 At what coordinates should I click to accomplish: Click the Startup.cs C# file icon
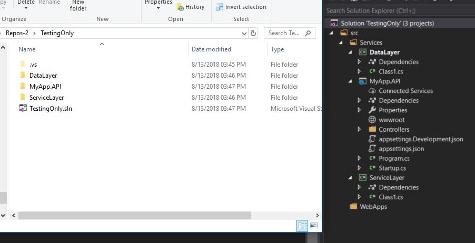click(372, 168)
